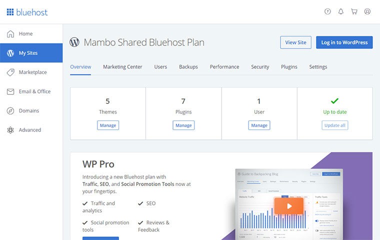The width and height of the screenshot is (380, 240).
Task: Switch to the Marketing Center tab
Action: (122, 67)
